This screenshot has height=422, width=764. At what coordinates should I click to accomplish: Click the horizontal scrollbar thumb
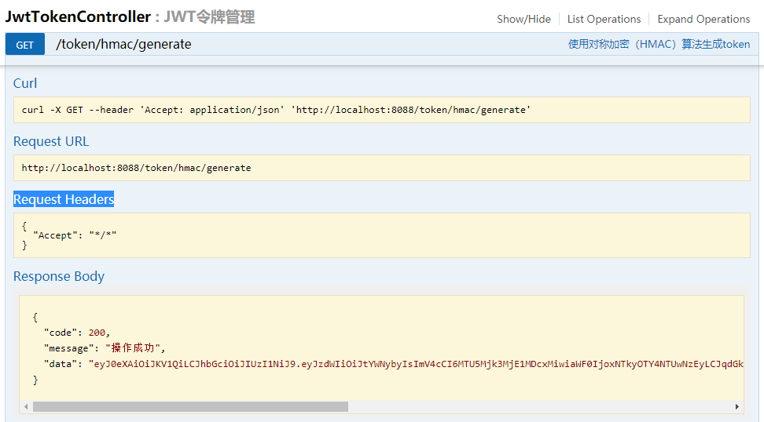pos(190,406)
